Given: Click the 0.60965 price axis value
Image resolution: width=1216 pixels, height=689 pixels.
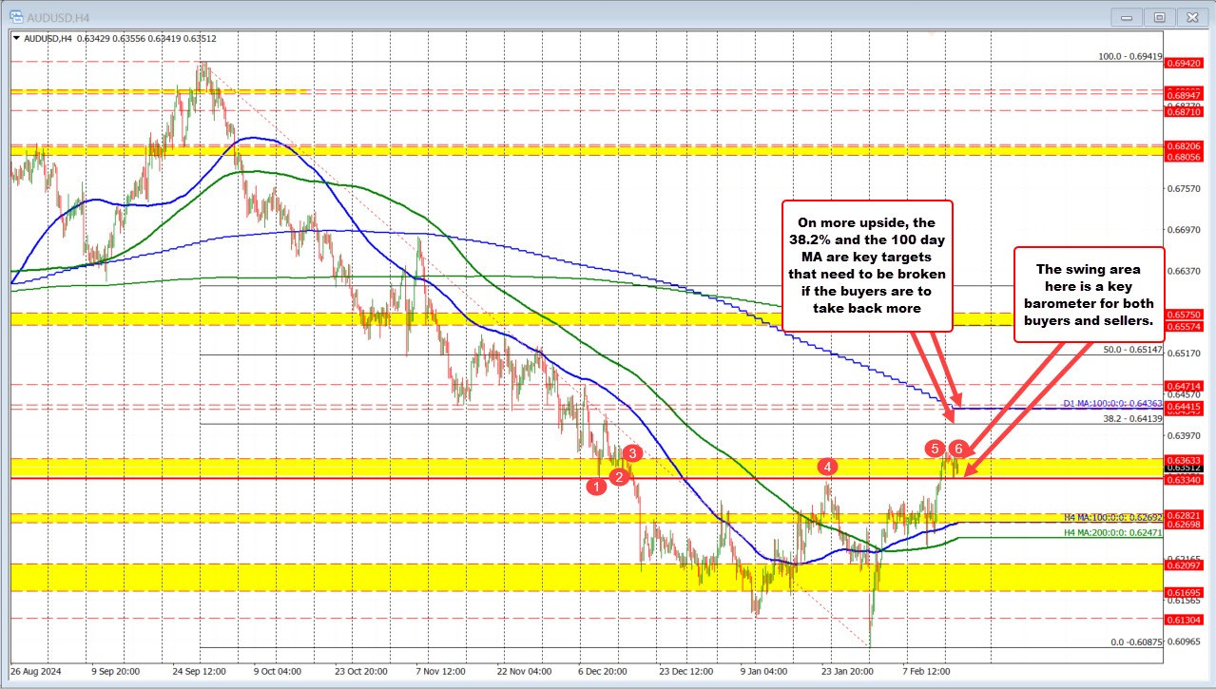Looking at the screenshot, I should [x=1185, y=641].
